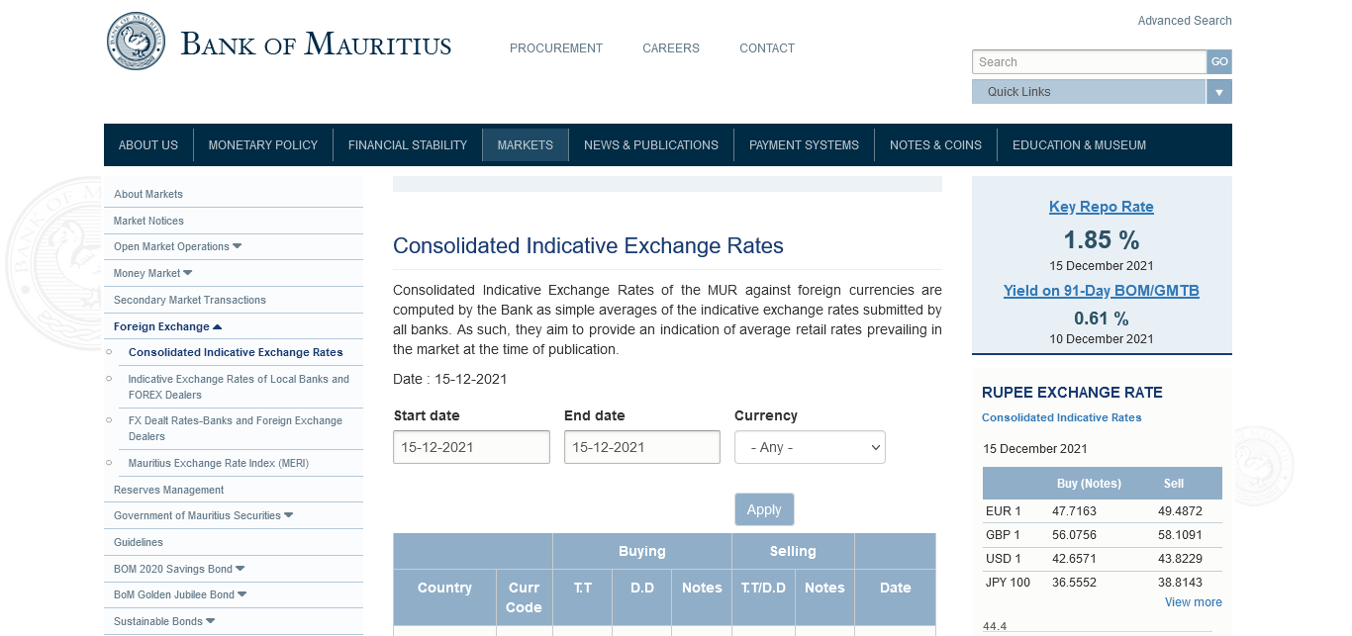Click the Start date input field
The image size is (1352, 636).
471,447
